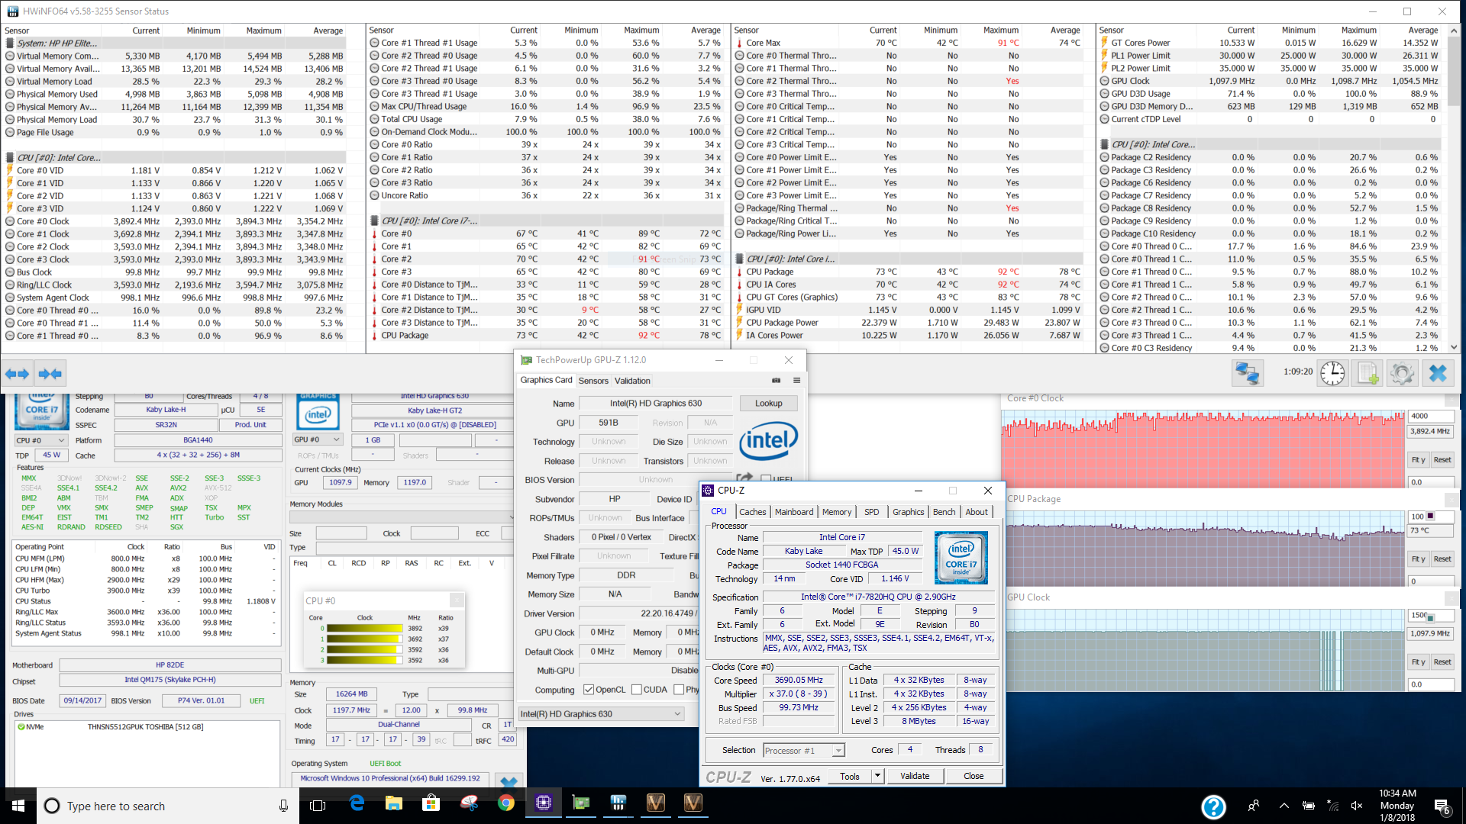The image size is (1466, 824).
Task: Switch to the Mainboard tab in CPU-Z
Action: [x=793, y=512]
